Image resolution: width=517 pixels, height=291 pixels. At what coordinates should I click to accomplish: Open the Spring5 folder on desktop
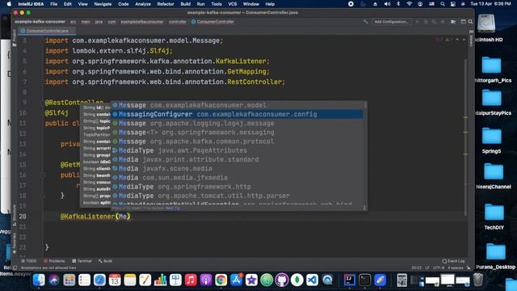click(491, 140)
